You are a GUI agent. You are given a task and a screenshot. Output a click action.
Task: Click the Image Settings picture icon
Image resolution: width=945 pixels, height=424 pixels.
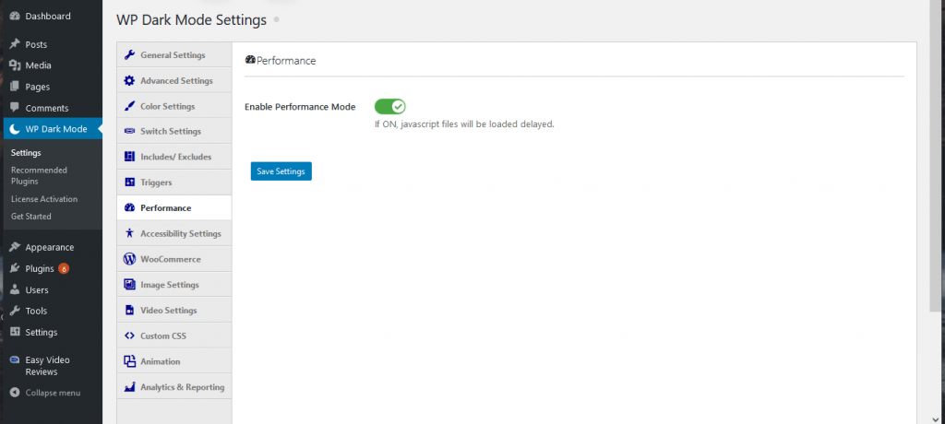129,284
